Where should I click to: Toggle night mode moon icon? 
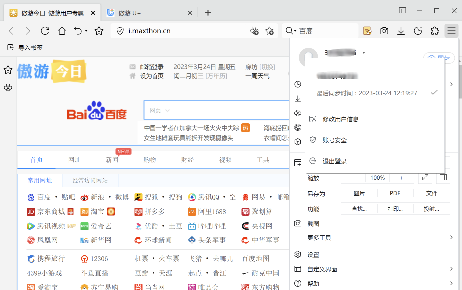pos(418,31)
